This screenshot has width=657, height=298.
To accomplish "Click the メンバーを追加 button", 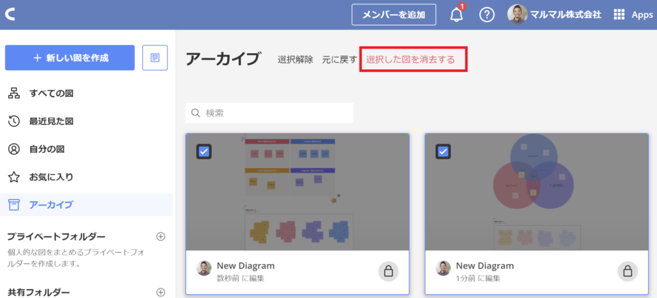I will pyautogui.click(x=394, y=15).
